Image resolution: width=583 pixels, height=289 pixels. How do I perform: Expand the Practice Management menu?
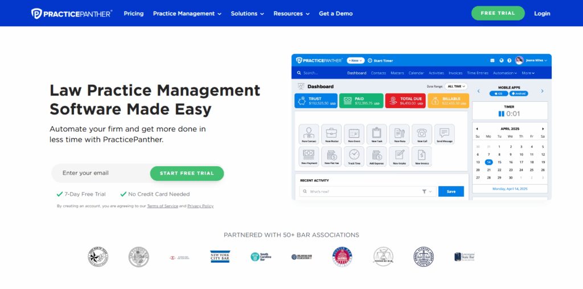(x=187, y=14)
